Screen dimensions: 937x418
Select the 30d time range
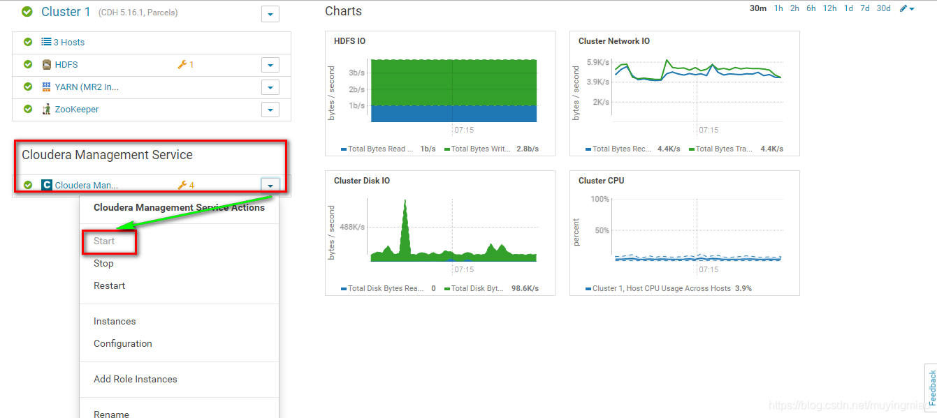[884, 8]
